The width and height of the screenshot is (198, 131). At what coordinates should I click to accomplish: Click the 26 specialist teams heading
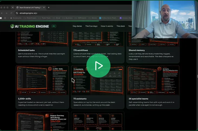click(x=138, y=99)
